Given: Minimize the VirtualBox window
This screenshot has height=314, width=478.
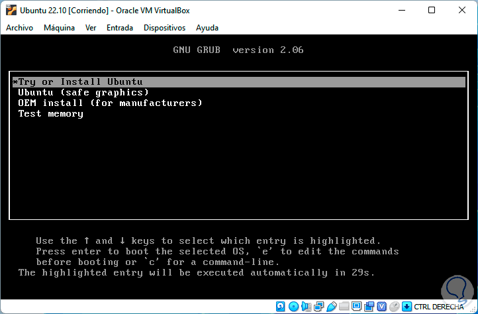Looking at the screenshot, I should point(402,10).
